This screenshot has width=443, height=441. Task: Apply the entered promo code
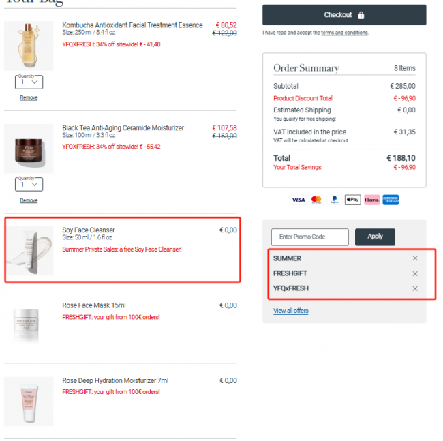[375, 237]
